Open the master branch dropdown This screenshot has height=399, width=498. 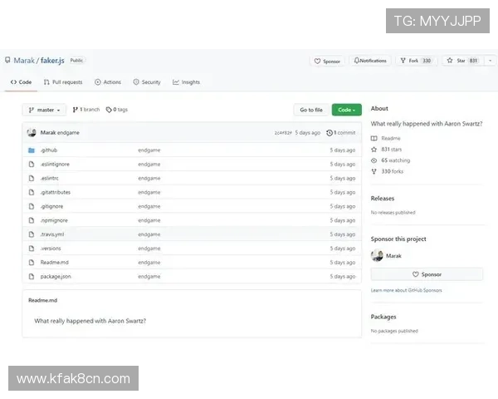point(44,110)
